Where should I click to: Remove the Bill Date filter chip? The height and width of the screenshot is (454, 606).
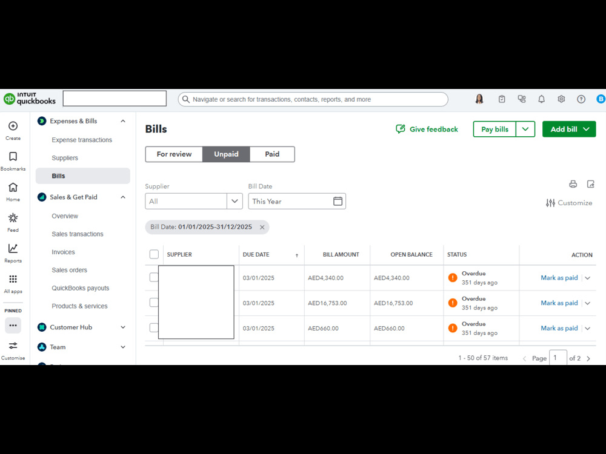tap(262, 227)
